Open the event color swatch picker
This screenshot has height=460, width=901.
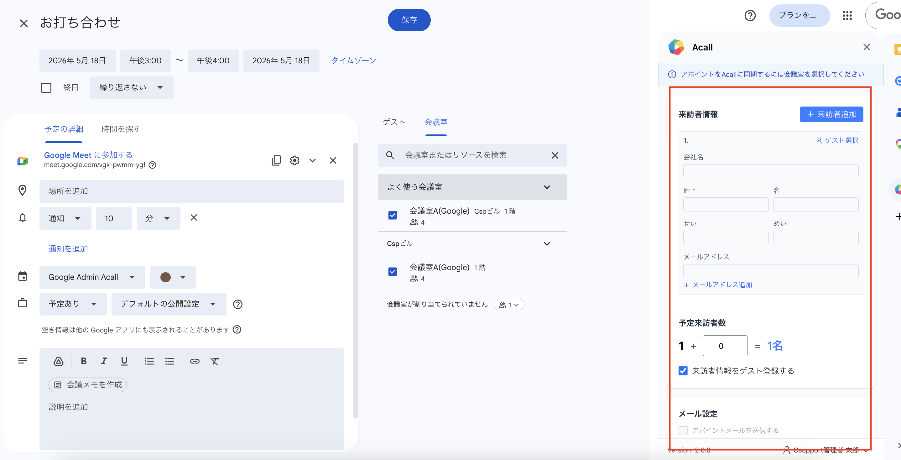173,277
